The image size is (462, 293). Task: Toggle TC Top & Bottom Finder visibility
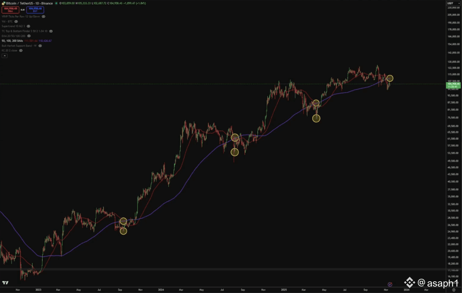point(51,31)
